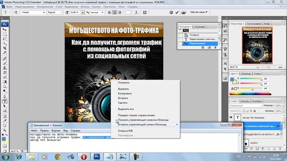
Task: Open Правка menu in the Notepad window
Action: (x=44, y=131)
